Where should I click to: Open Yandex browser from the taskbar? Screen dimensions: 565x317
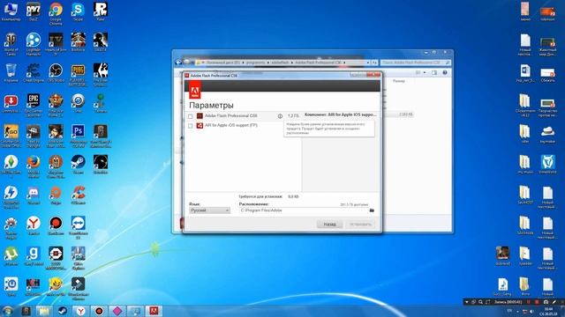(80, 311)
